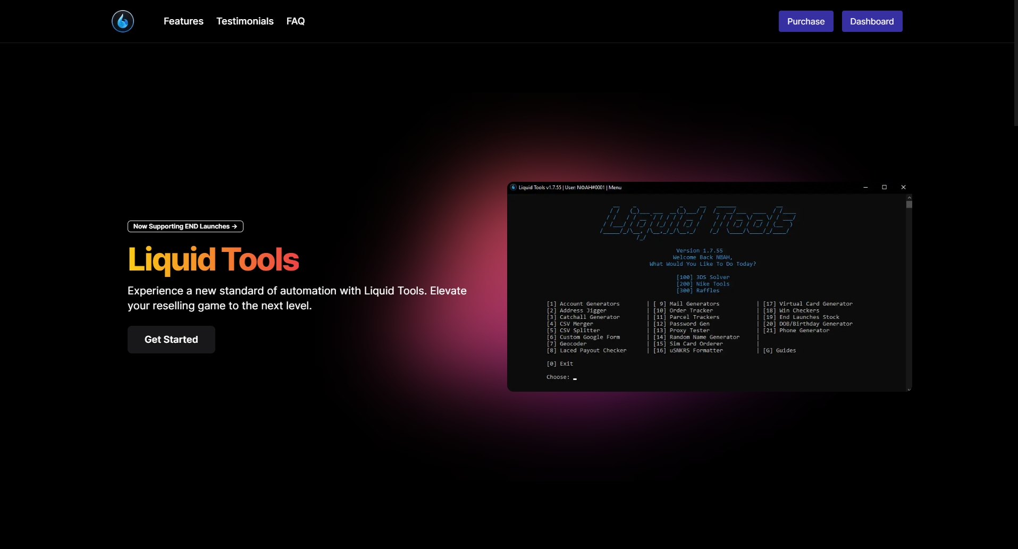Select the '[100] 3DS Solver' option
1018x549 pixels.
pos(703,277)
